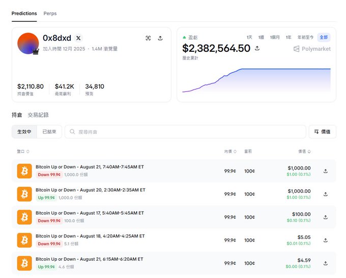Click the green 盈虧 up-triangle indicator

point(184,38)
